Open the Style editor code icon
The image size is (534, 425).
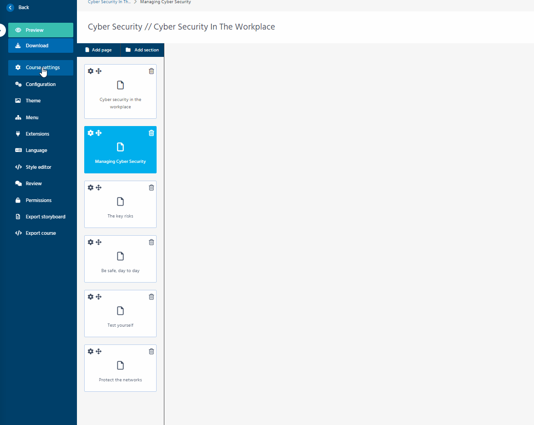click(x=18, y=167)
